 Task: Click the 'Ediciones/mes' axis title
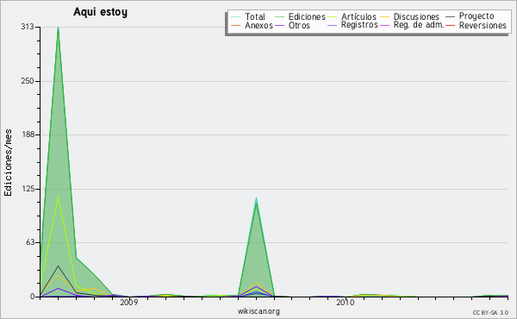(8, 163)
